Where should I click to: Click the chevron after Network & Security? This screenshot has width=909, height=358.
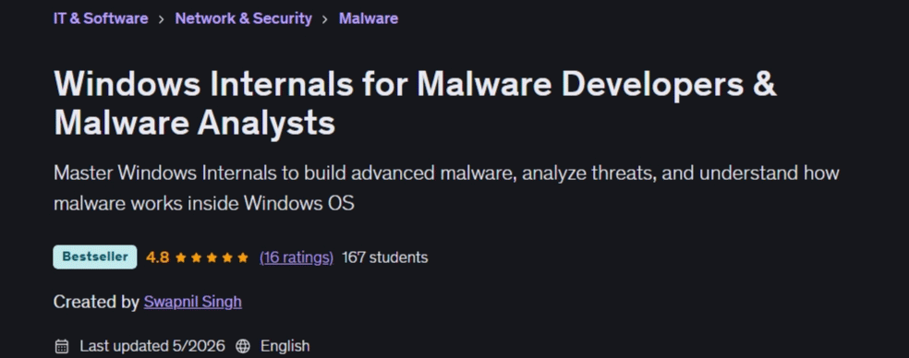click(325, 19)
